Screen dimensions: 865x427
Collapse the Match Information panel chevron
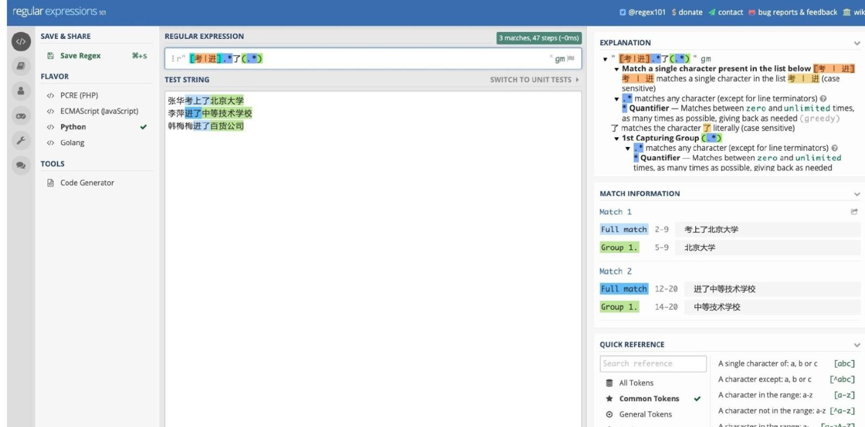[x=857, y=194]
